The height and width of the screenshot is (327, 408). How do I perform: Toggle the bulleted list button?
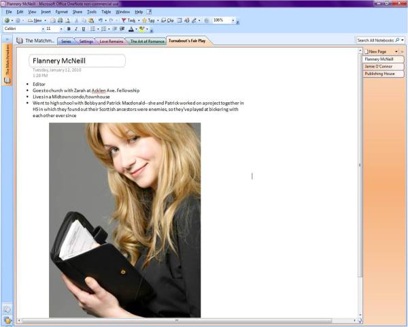tap(92, 29)
